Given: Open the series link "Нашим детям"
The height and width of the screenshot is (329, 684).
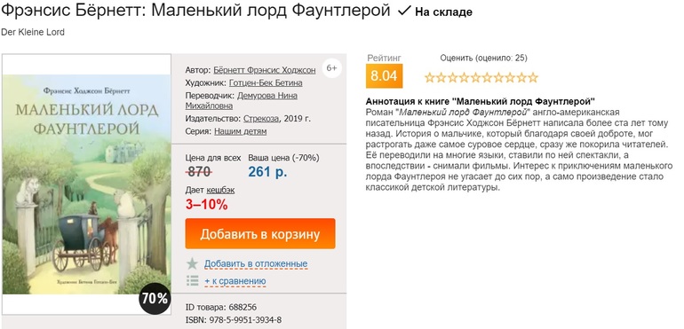Looking at the screenshot, I should click(x=241, y=131).
